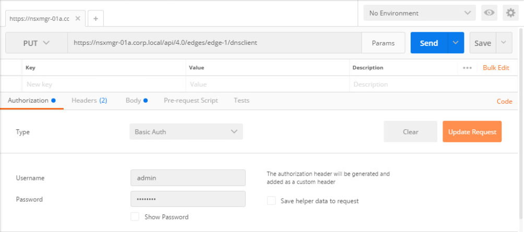524x232 pixels.
Task: Click the request URL field
Action: point(215,43)
